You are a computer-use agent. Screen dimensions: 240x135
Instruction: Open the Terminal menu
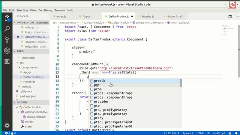coord(60,10)
